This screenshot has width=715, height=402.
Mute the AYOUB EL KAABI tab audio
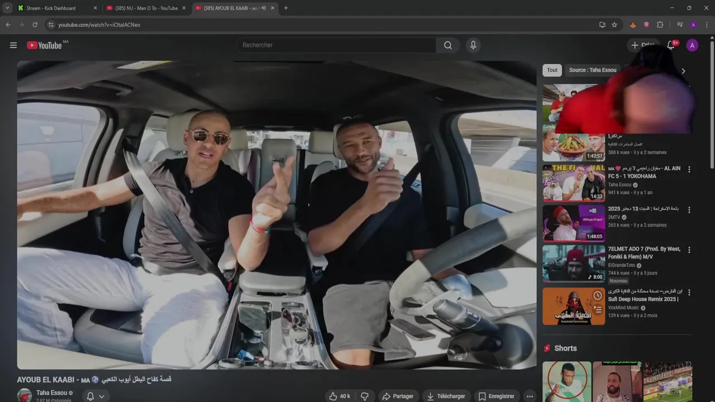point(263,8)
